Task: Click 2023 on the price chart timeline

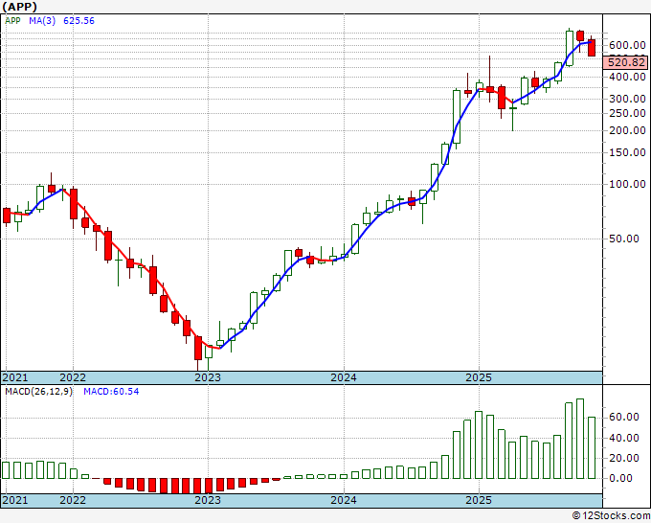Action: tap(208, 377)
